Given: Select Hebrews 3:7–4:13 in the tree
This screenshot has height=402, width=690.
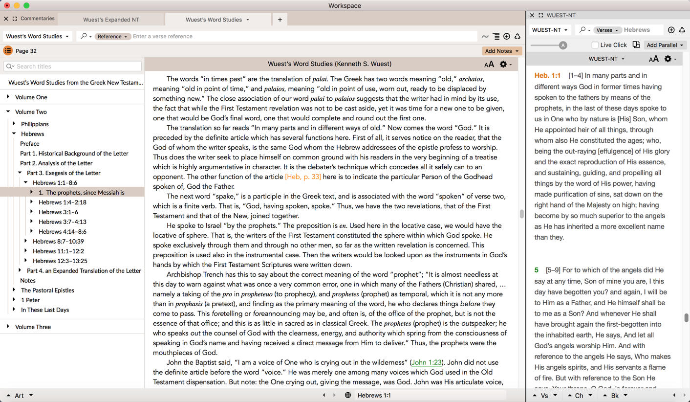Looking at the screenshot, I should pos(63,222).
